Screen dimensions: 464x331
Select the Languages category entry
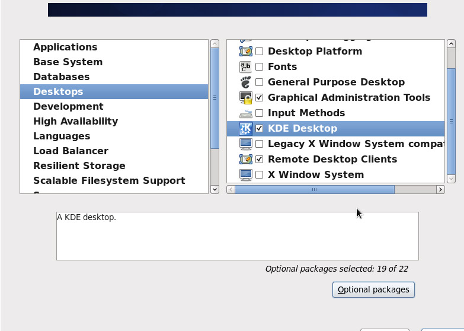pos(62,136)
